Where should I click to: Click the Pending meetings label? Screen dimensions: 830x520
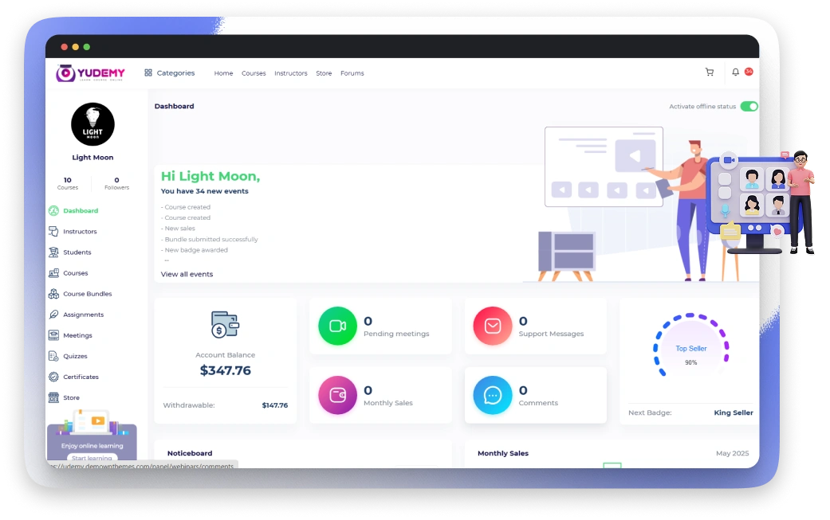click(x=396, y=334)
